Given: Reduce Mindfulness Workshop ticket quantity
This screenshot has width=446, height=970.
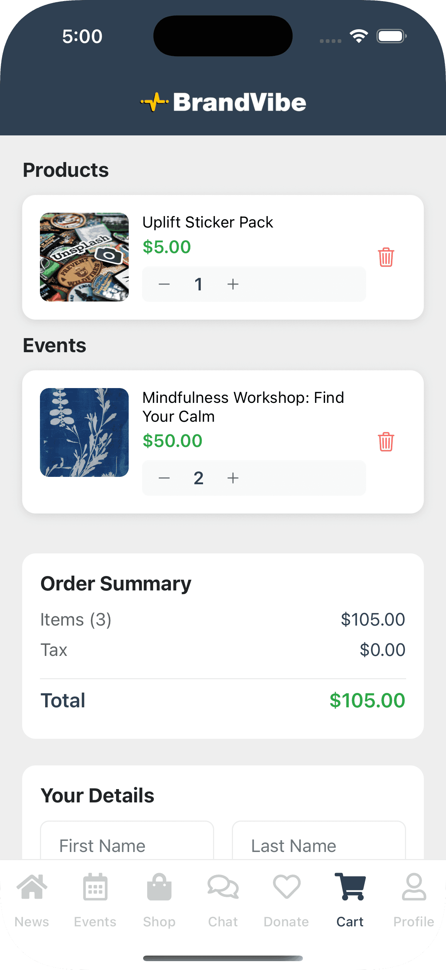Looking at the screenshot, I should click(165, 478).
